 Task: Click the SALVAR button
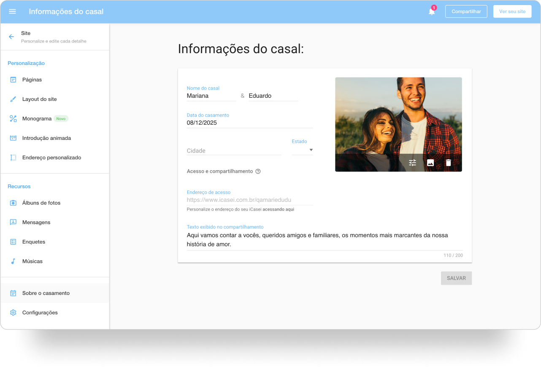tap(456, 278)
